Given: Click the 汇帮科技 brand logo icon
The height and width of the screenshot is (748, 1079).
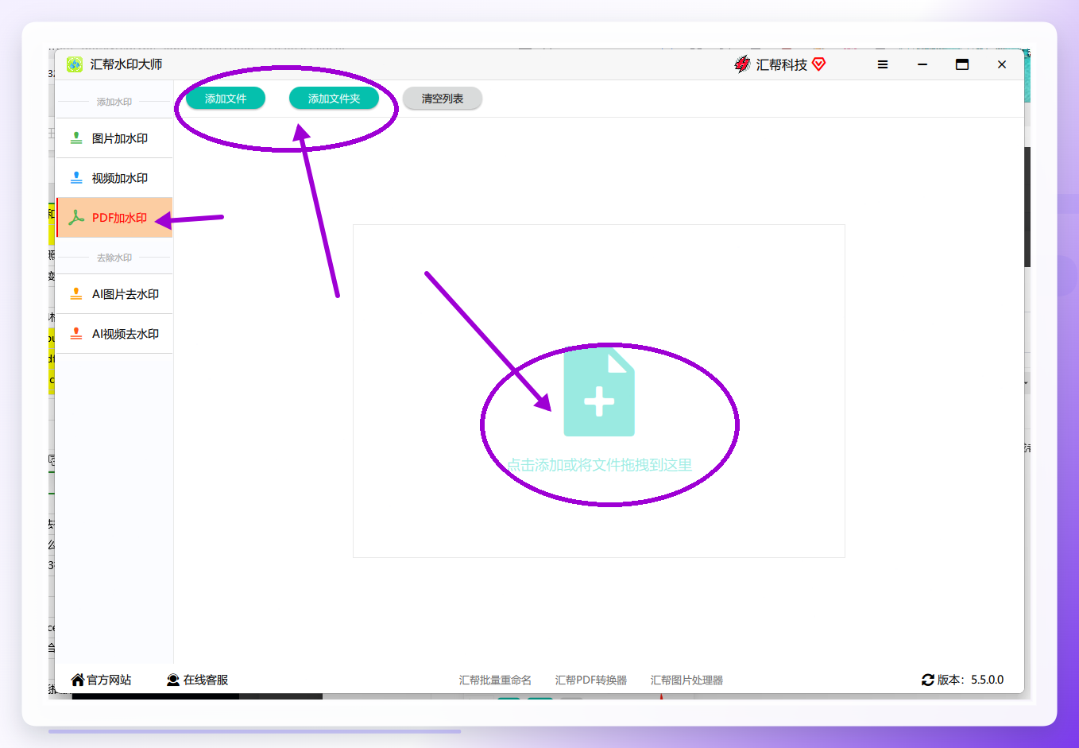Looking at the screenshot, I should [742, 64].
